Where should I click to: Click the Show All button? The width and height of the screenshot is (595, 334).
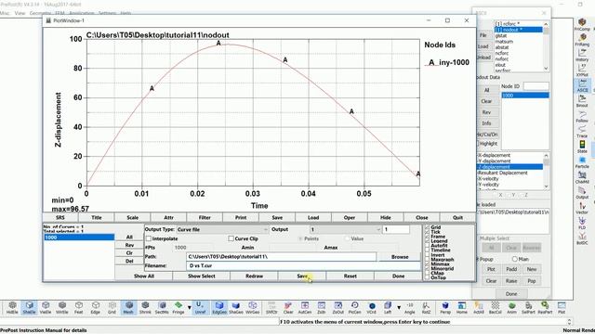(x=144, y=276)
